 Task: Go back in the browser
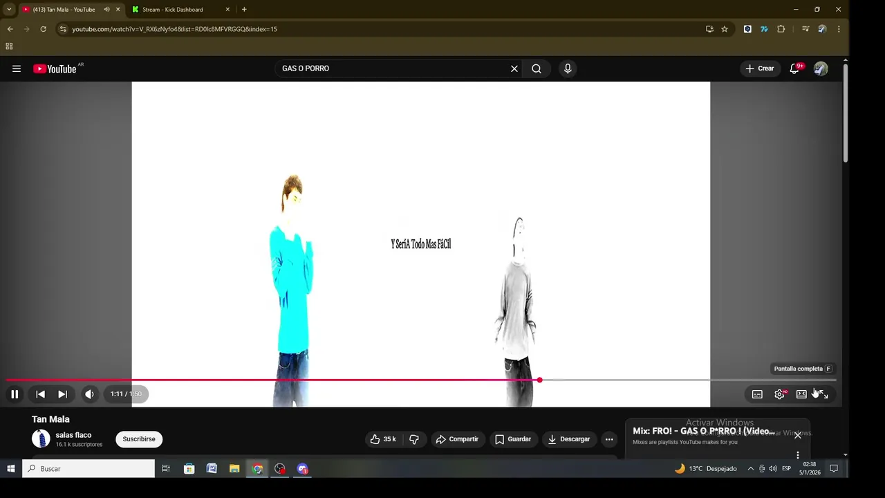(10, 29)
